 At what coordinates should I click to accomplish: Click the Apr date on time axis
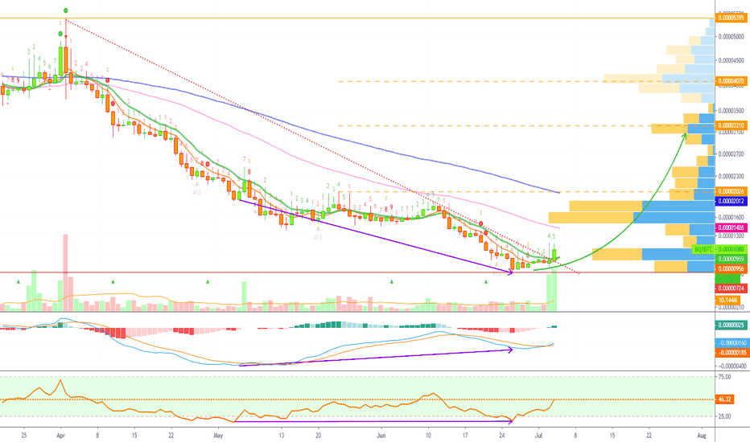[x=60, y=436]
